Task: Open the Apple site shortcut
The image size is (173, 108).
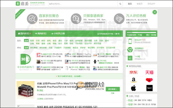Action: click(133, 88)
